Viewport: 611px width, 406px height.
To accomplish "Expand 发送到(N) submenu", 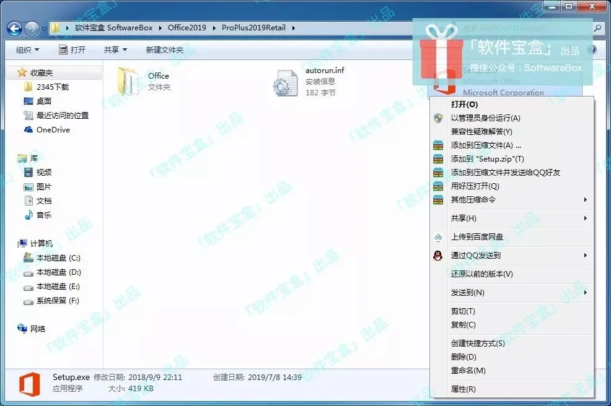I will pos(512,292).
